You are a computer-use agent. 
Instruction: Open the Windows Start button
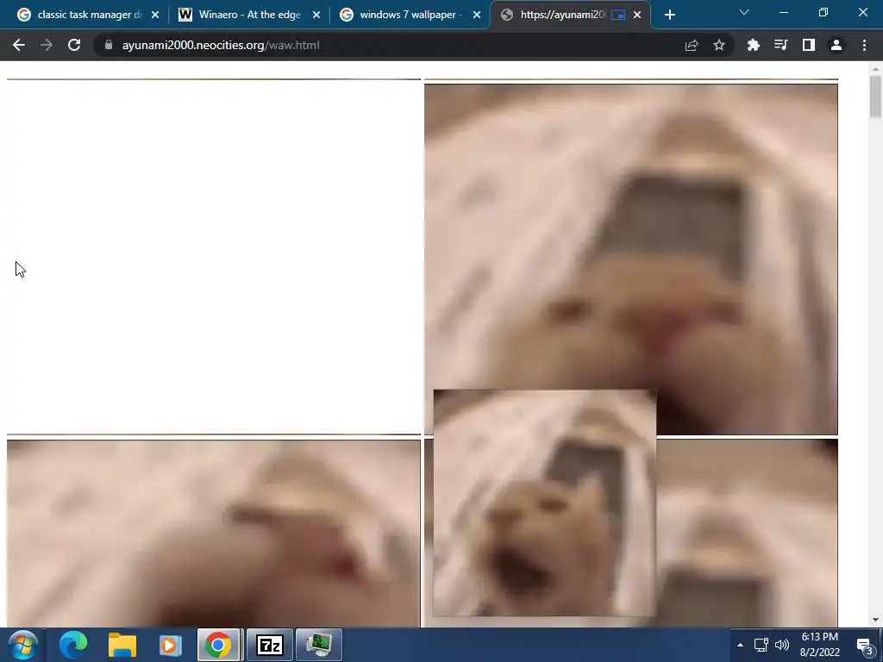pyautogui.click(x=23, y=645)
